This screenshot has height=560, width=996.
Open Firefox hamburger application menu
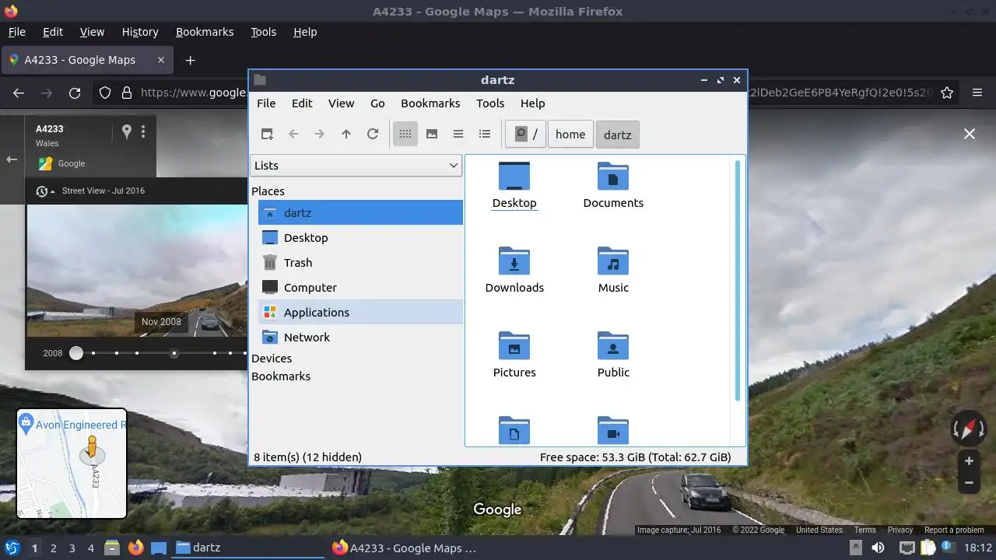[977, 93]
